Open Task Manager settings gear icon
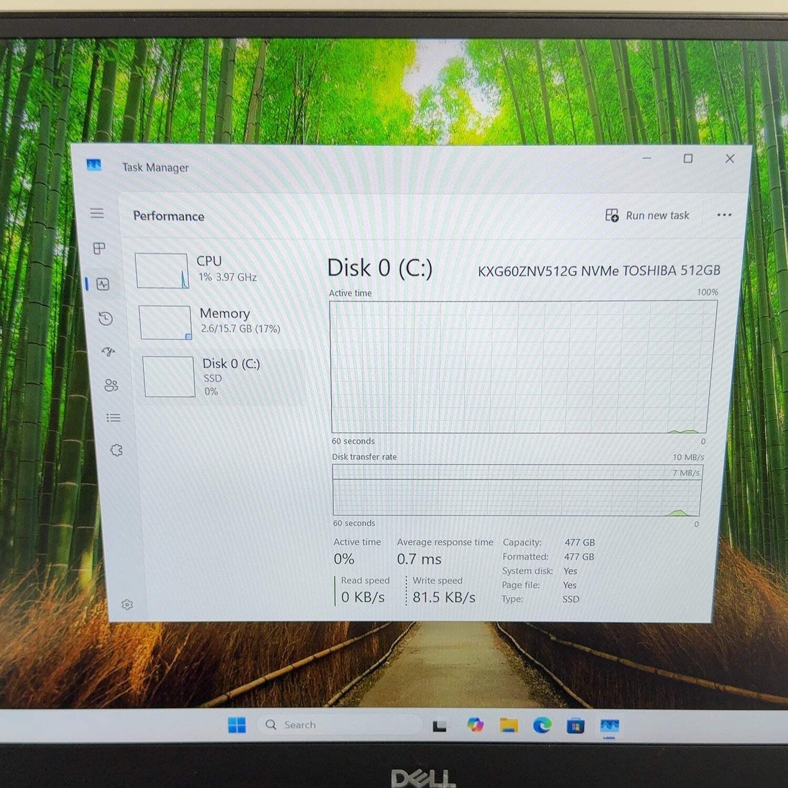 click(127, 605)
